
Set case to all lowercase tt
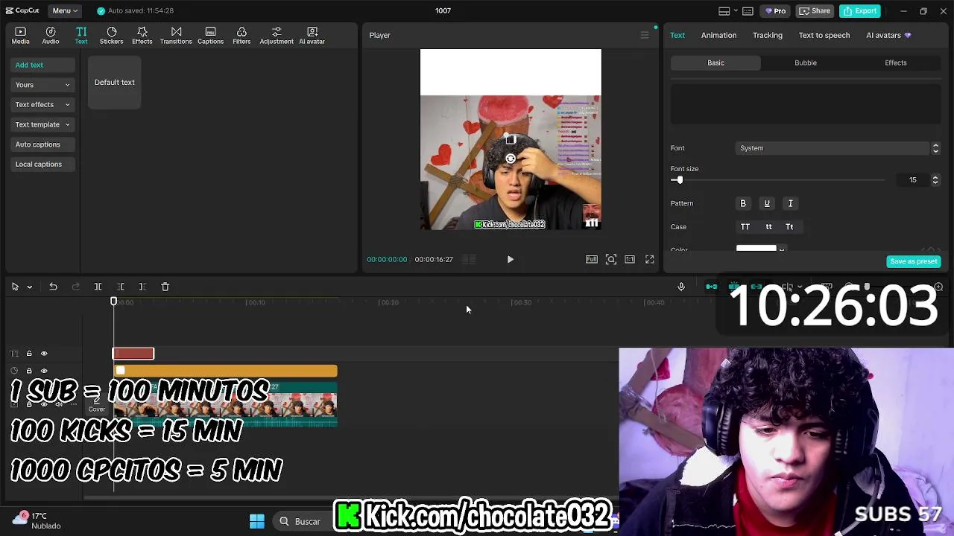click(x=769, y=227)
